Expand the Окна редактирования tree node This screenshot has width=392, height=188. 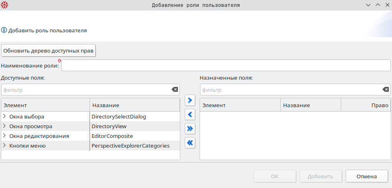[4, 136]
